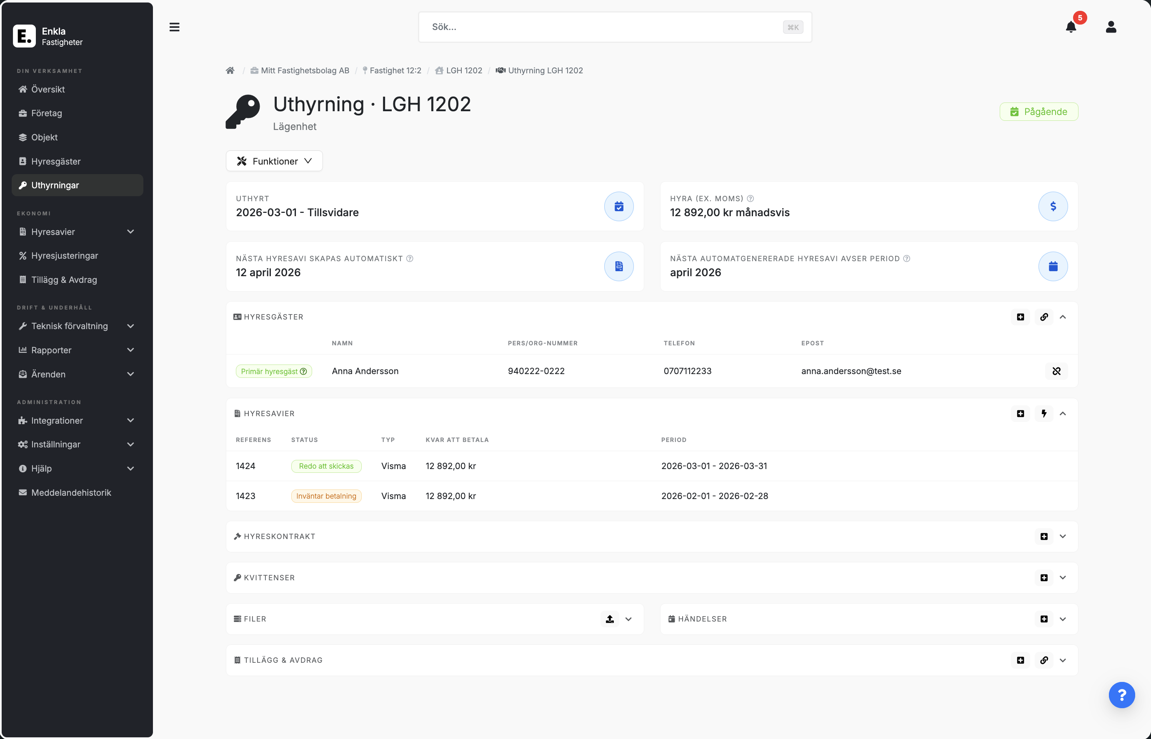Open the user profile icon

click(x=1111, y=27)
